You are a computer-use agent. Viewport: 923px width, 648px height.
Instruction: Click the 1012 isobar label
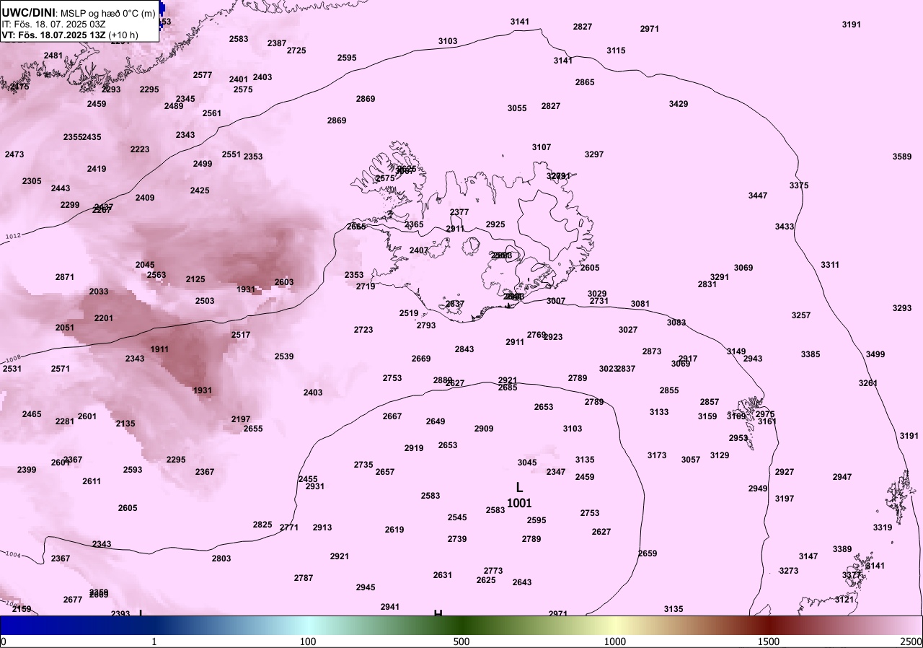[13, 237]
